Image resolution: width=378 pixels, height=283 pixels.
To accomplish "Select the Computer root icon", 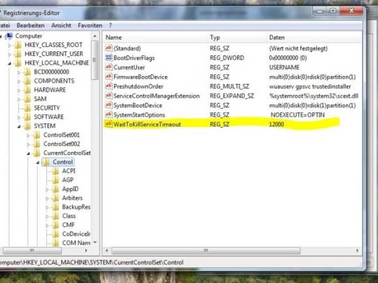I will 9,36.
